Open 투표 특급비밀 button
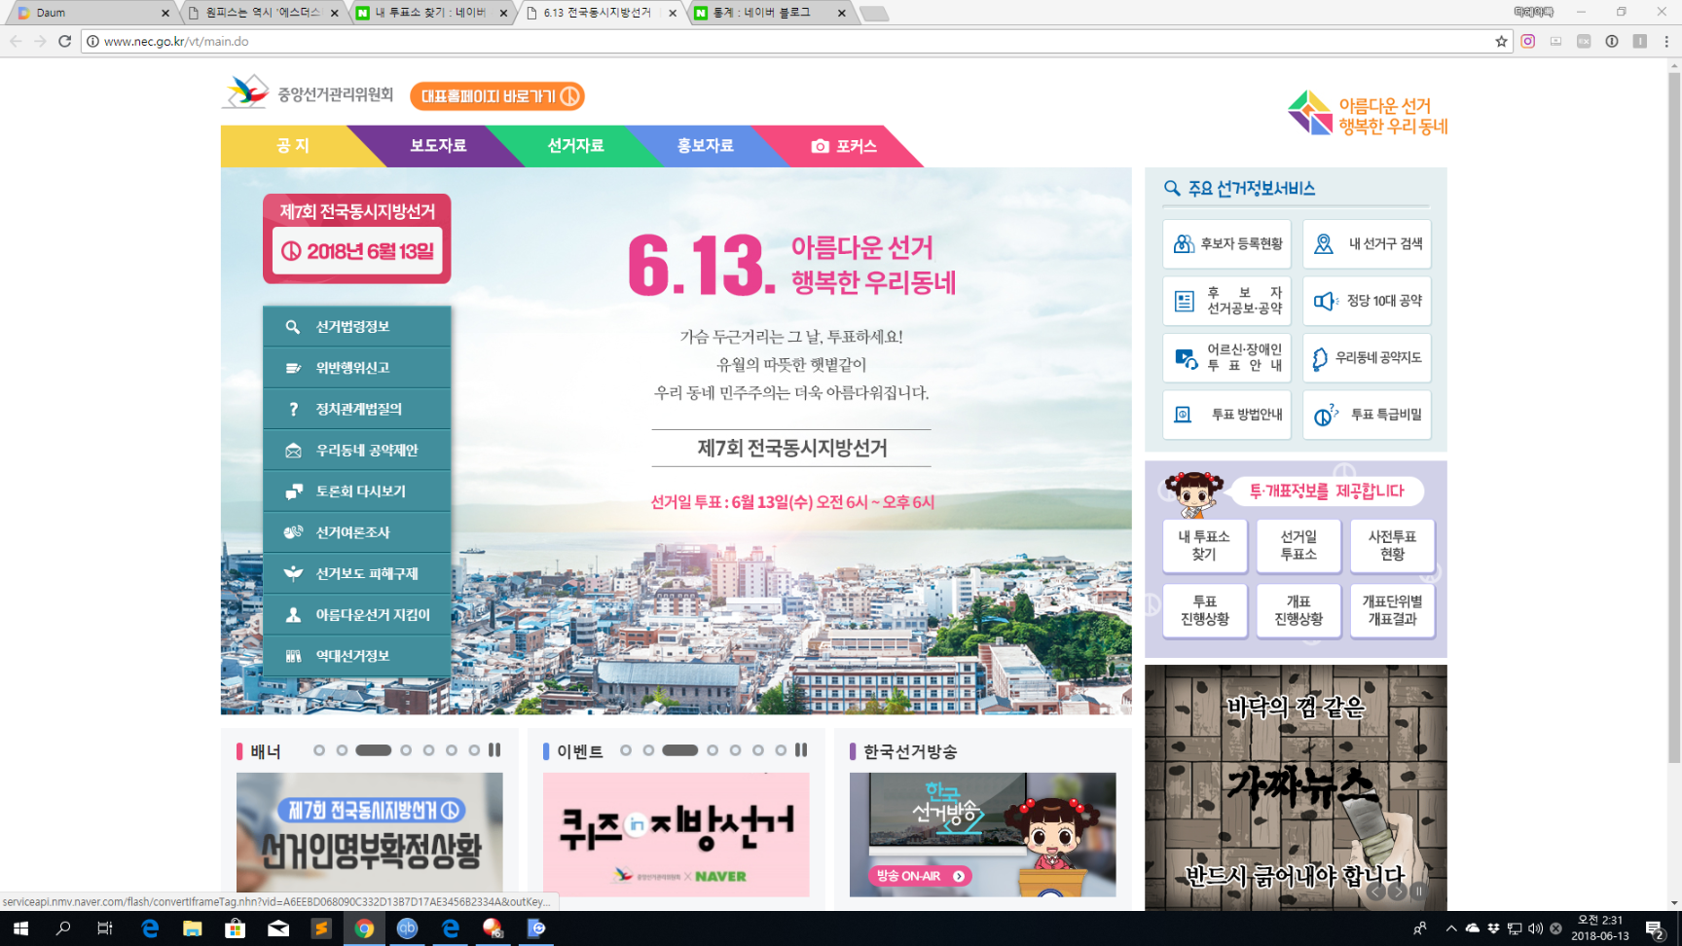Image resolution: width=1682 pixels, height=946 pixels. coord(1367,415)
